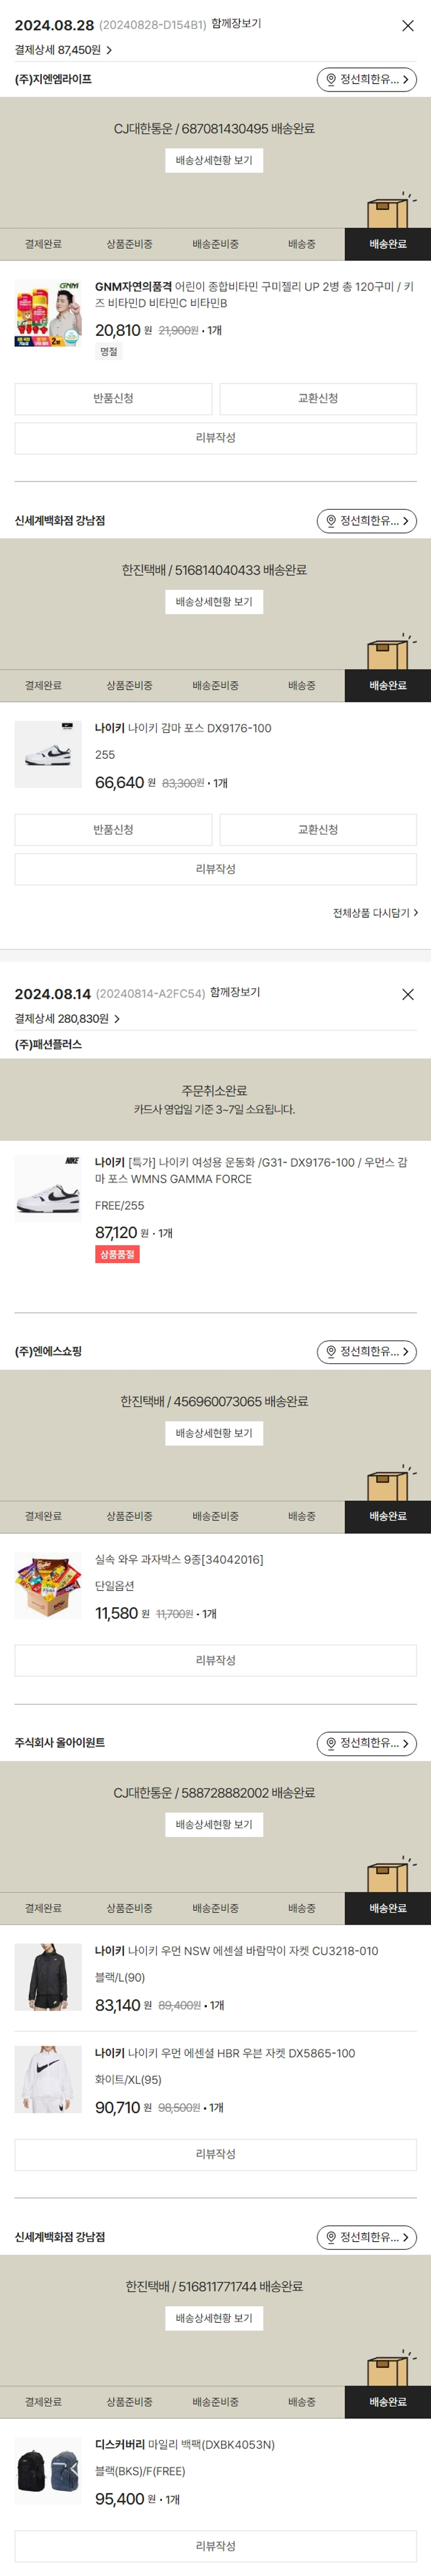This screenshot has width=431, height=2576.
Task: Select 배송완료 step in 지엔엠라이프 order
Action: (x=387, y=244)
